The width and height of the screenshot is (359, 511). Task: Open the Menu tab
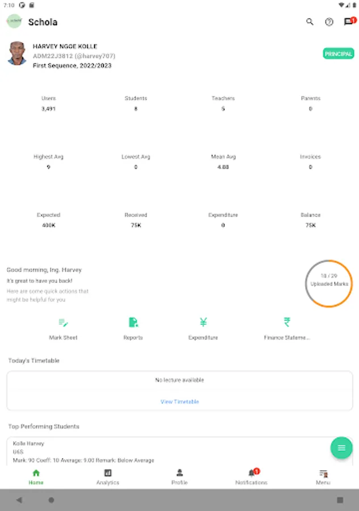pyautogui.click(x=323, y=477)
